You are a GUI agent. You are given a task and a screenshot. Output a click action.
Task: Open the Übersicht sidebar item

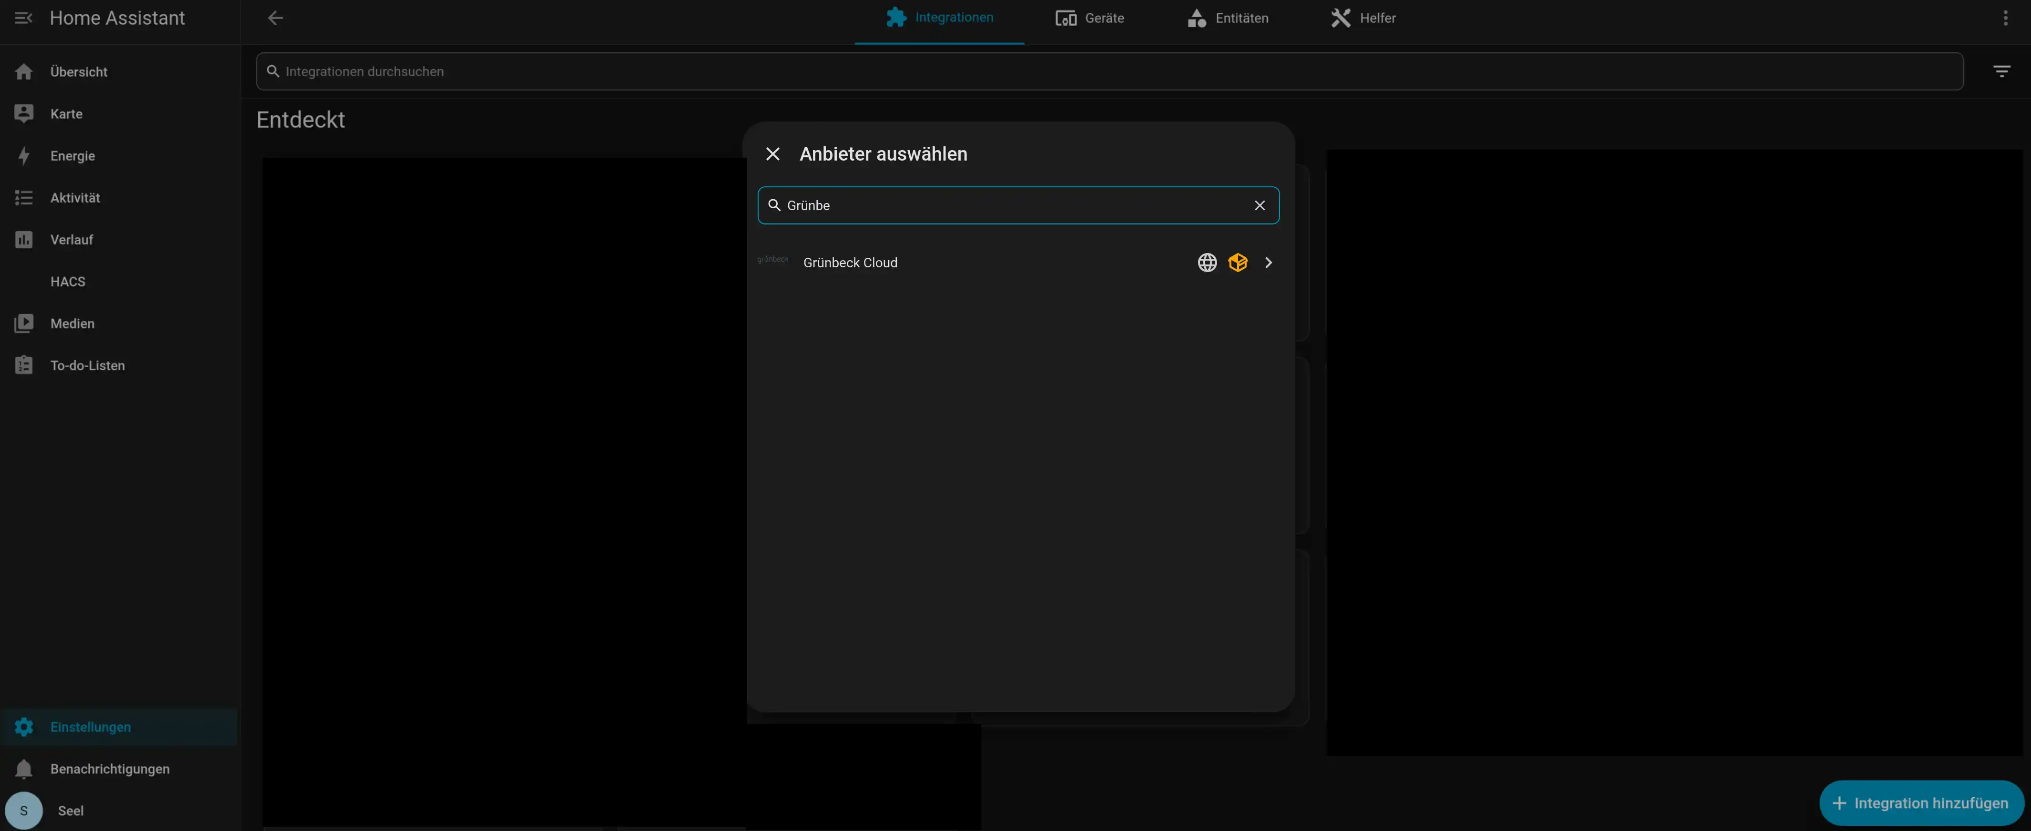coord(120,72)
